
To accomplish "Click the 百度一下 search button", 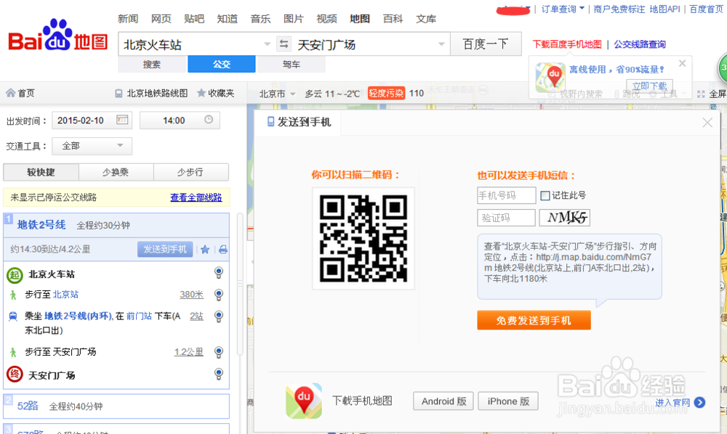I will (x=486, y=44).
